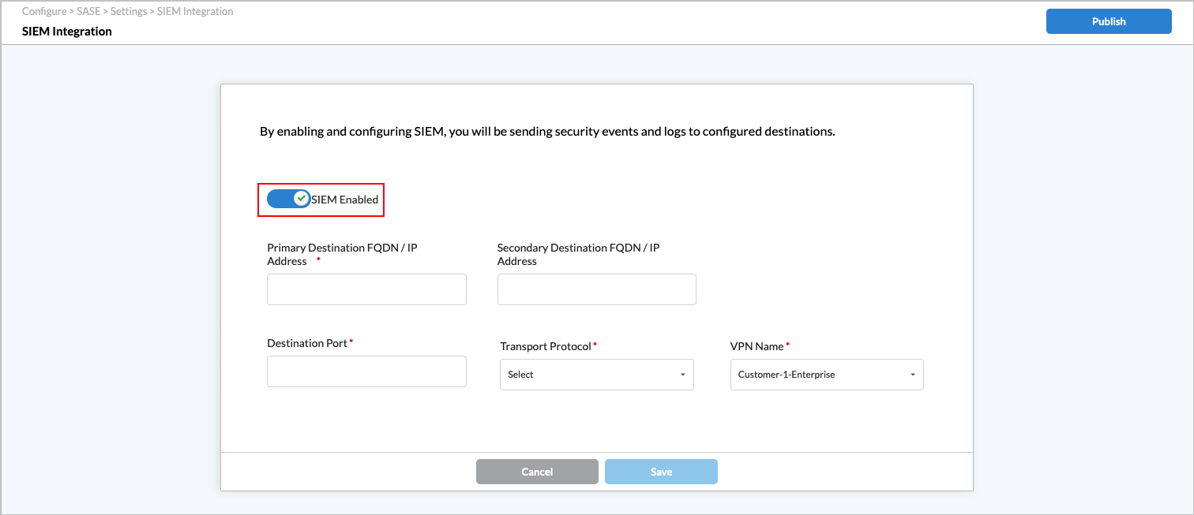Click the Publish button

1108,21
